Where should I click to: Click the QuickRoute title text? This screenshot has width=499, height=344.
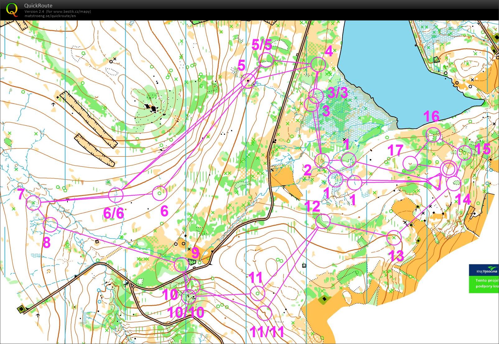(x=38, y=6)
